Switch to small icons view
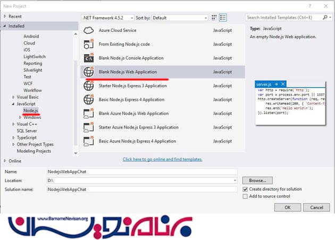The image size is (335, 240). click(x=214, y=18)
